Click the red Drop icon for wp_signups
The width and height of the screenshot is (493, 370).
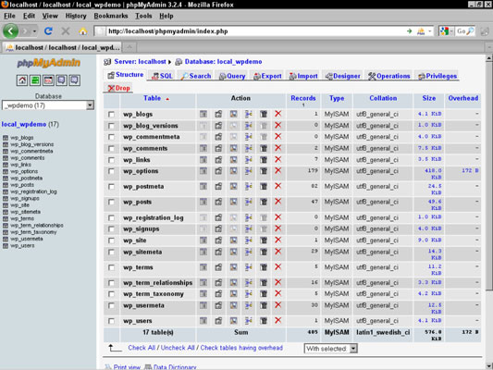[x=277, y=228]
